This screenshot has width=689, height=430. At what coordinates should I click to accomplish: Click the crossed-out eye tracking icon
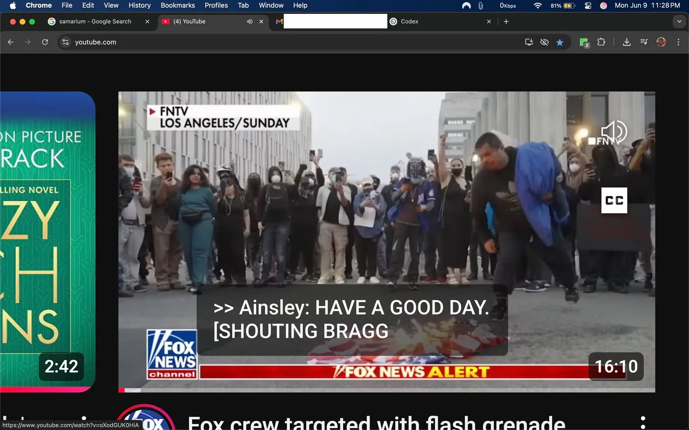pos(545,42)
